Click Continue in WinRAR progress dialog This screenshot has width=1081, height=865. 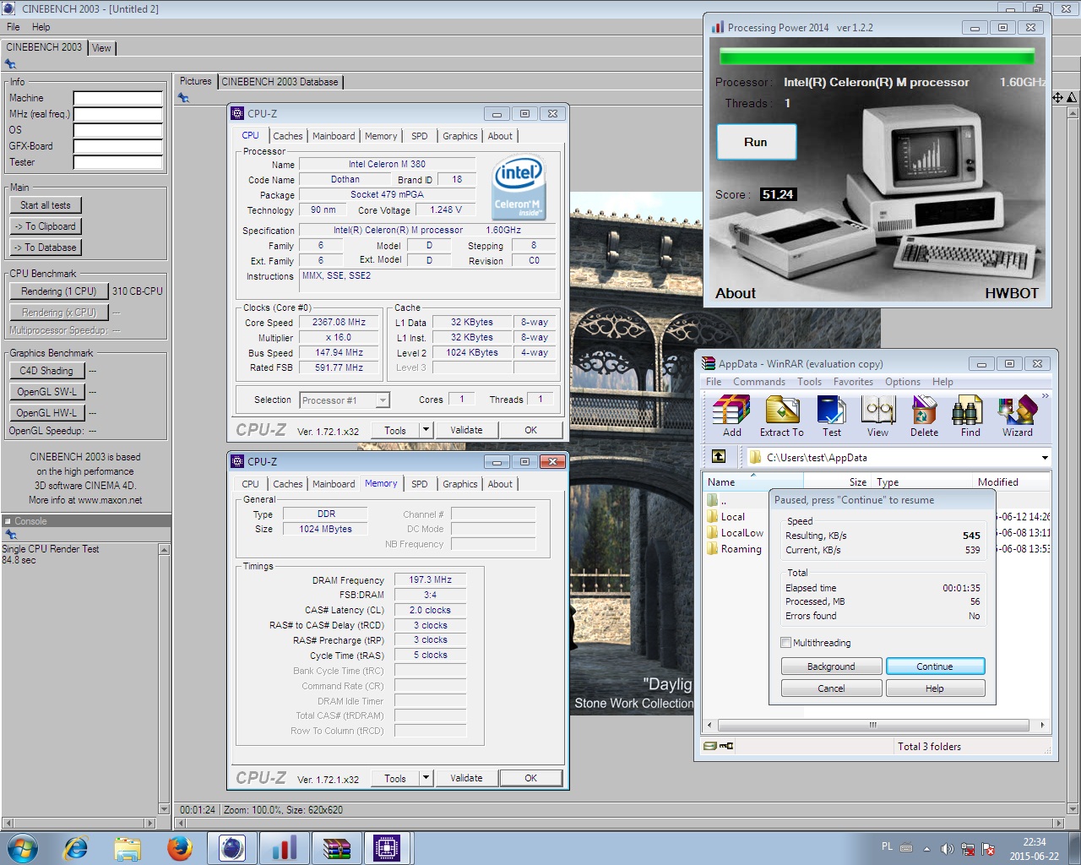pos(935,666)
